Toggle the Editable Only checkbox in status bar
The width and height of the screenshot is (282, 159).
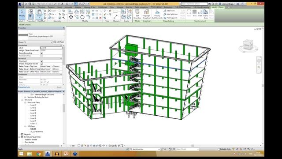[x=219, y=149]
